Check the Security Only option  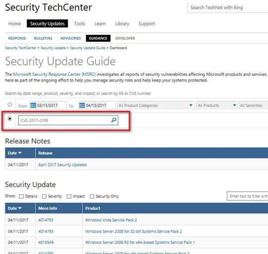pos(92,197)
